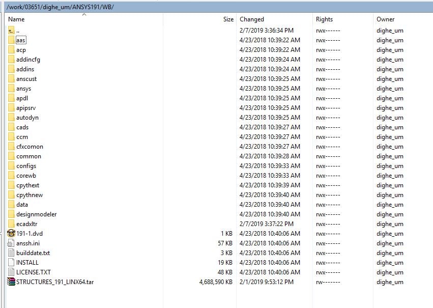433x308 pixels.
Task: Select the apdl folder name
Action: tap(22, 98)
